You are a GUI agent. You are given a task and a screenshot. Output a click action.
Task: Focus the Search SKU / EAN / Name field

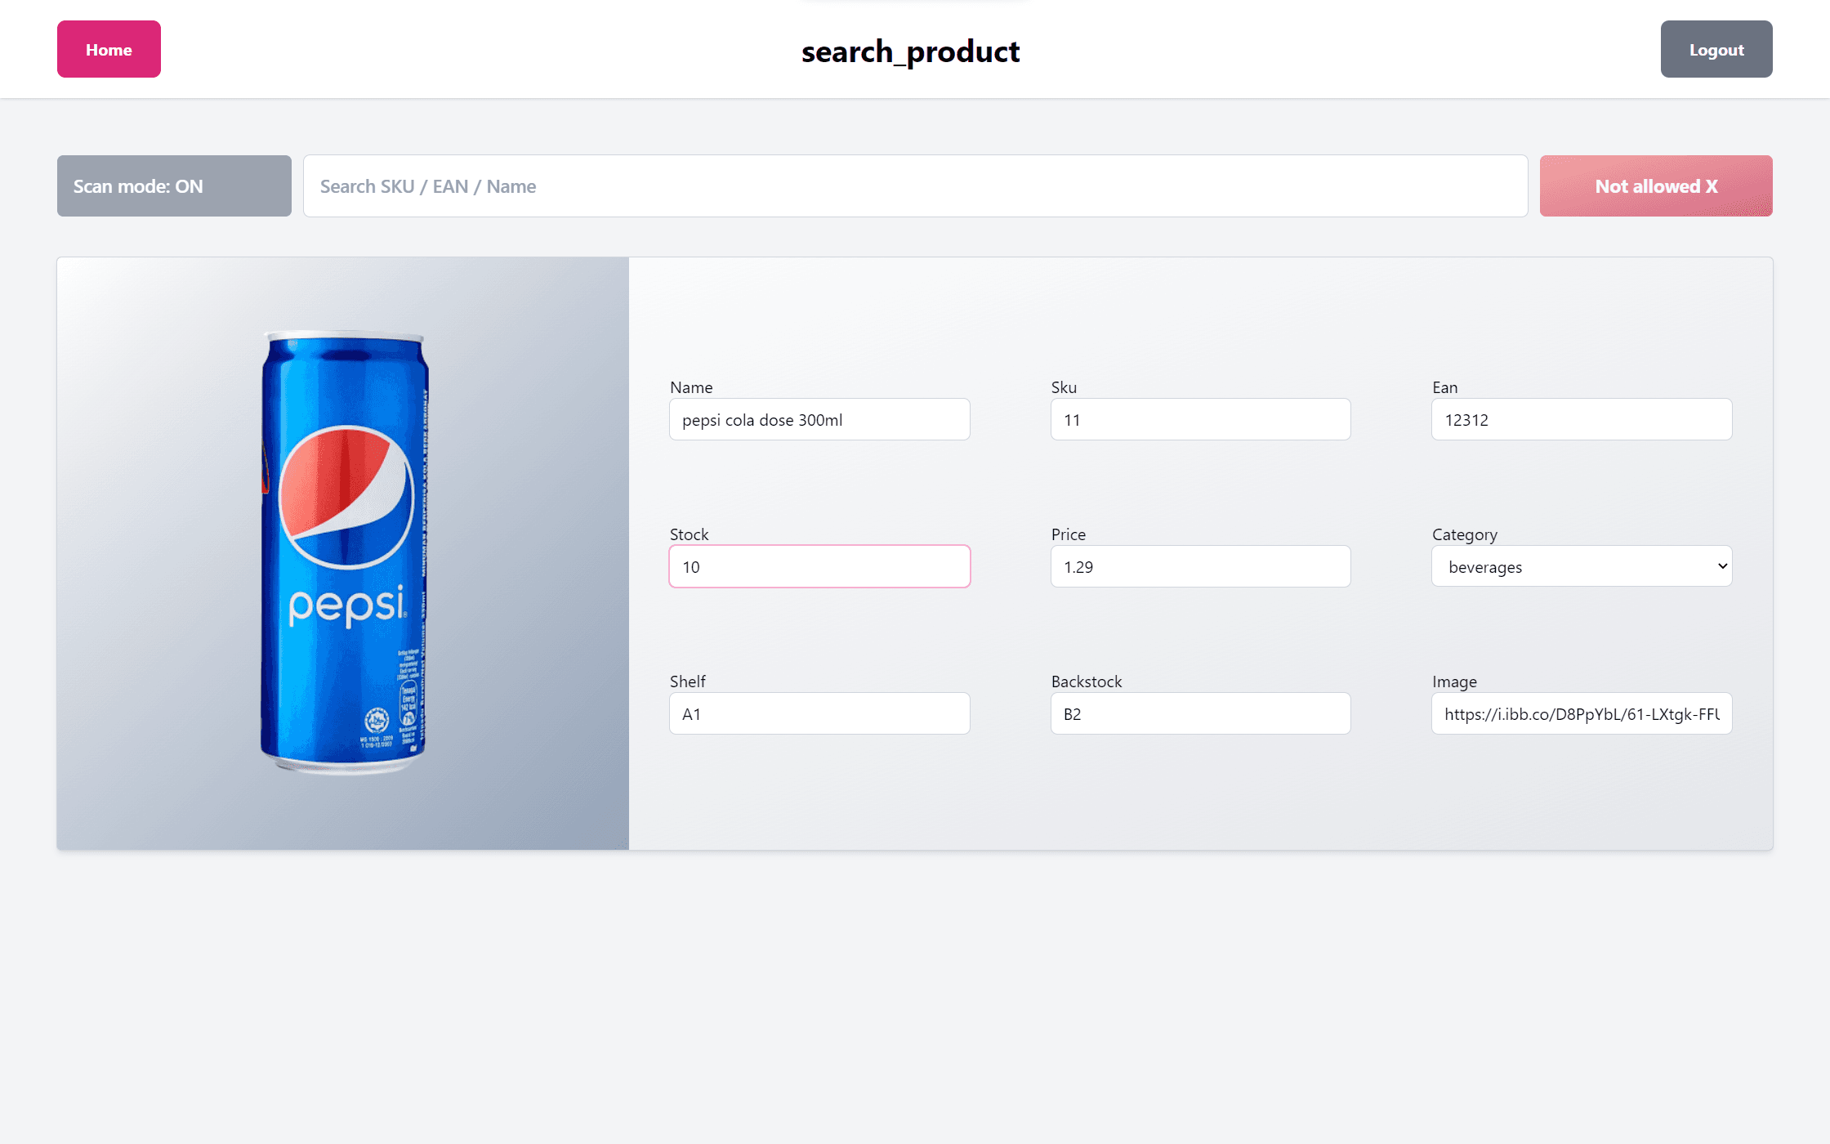[915, 186]
